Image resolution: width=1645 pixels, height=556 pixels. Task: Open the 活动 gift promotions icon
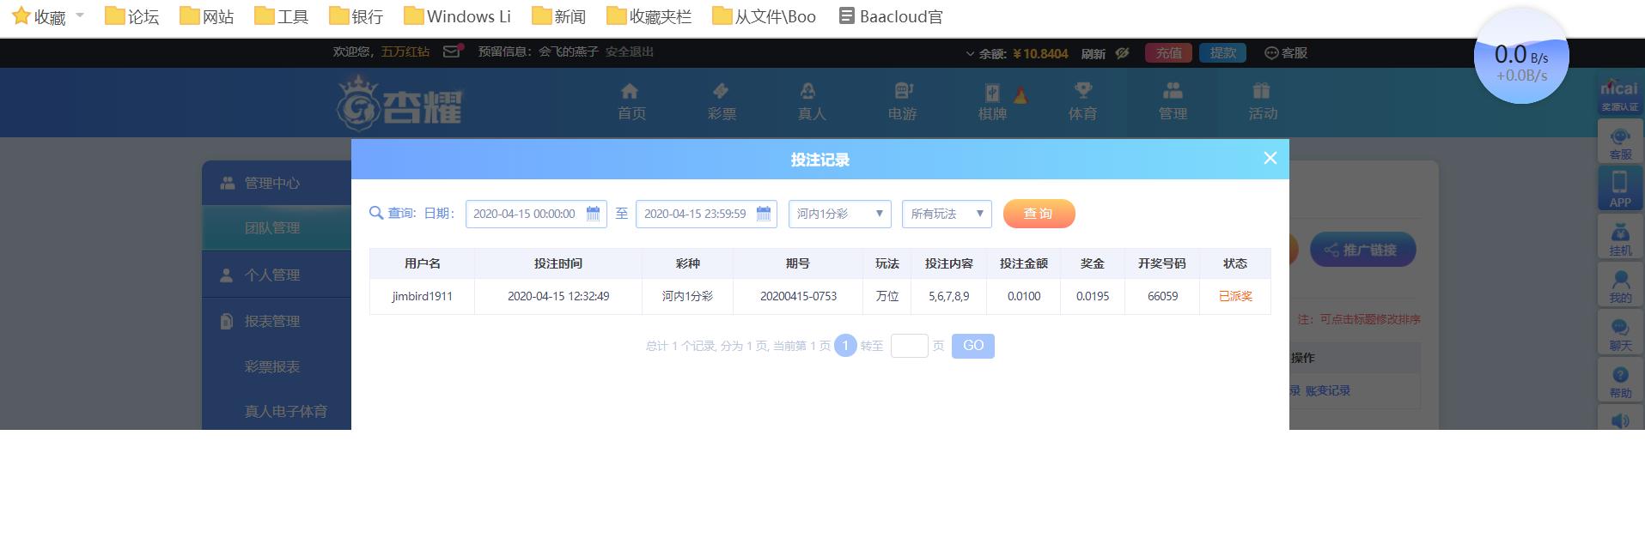1263,102
